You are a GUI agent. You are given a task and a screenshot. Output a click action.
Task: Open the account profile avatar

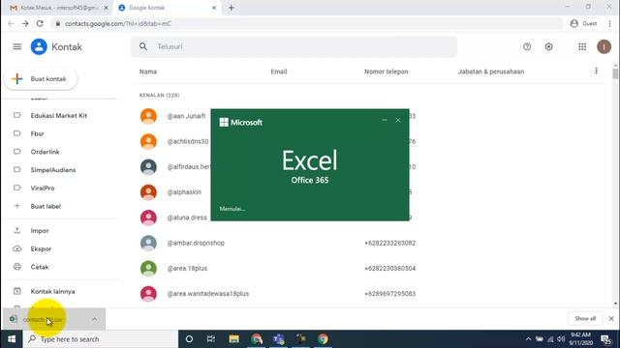click(x=604, y=47)
